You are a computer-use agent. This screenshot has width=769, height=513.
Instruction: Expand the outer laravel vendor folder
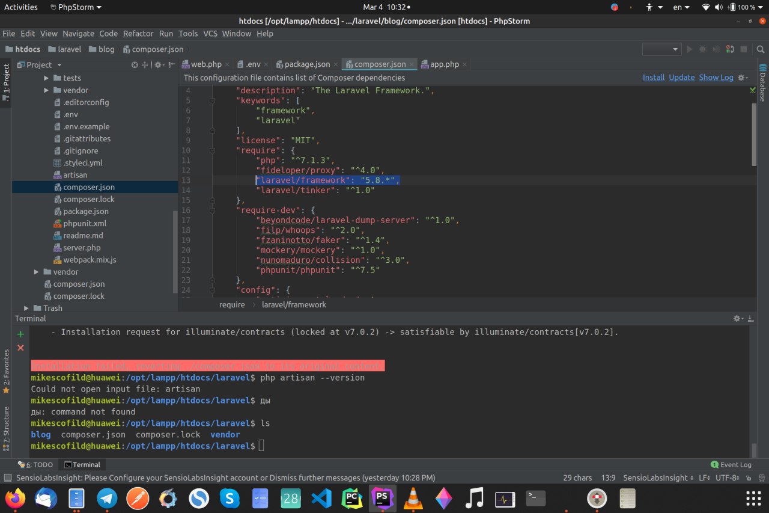click(x=37, y=272)
